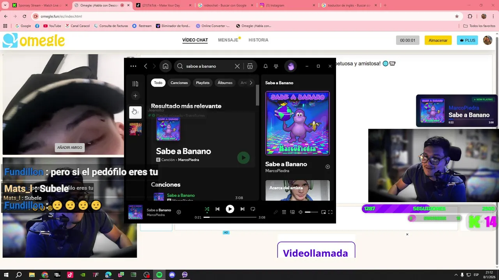Go forward in Spotify navigation
499x280 pixels.
154,66
